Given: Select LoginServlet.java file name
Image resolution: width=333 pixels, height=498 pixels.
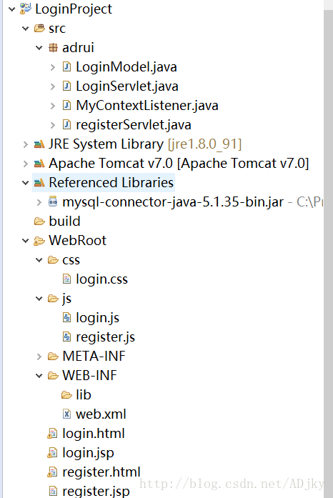Looking at the screenshot, I should pyautogui.click(x=127, y=86).
